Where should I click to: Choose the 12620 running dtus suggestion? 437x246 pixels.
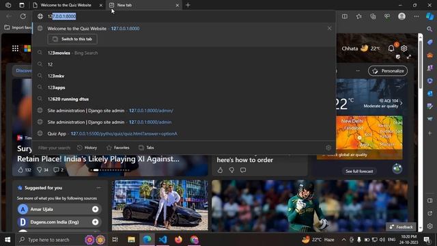coord(184,99)
